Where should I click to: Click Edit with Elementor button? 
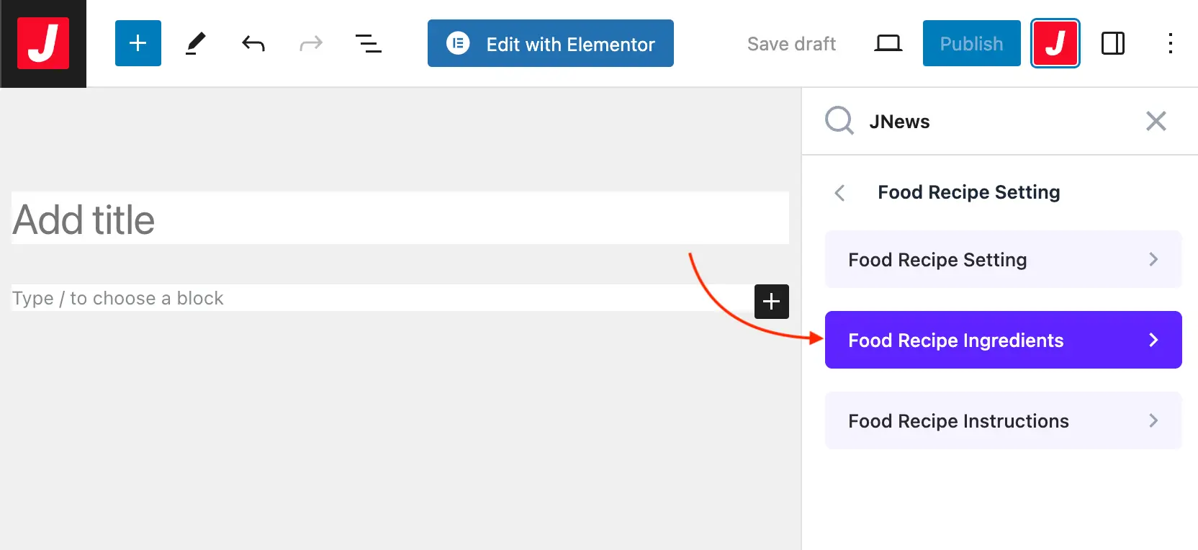click(x=550, y=44)
